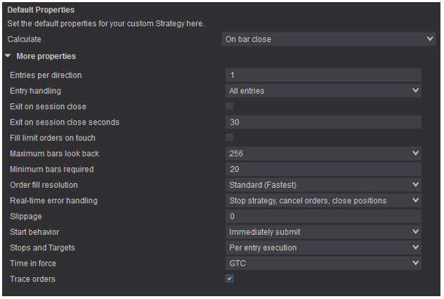This screenshot has width=444, height=299.
Task: Click the More properties label
Action: (46, 56)
